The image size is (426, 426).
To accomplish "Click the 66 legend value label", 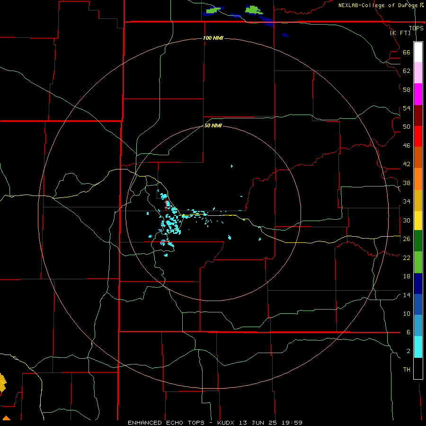I will pos(407,53).
